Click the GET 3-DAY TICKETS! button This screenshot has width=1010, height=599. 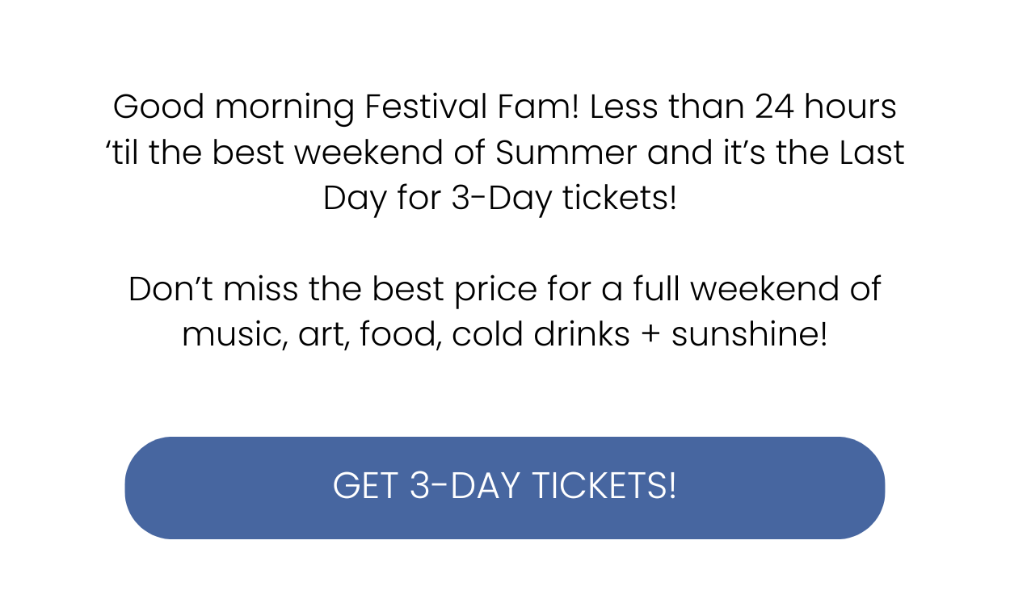pyautogui.click(x=504, y=488)
